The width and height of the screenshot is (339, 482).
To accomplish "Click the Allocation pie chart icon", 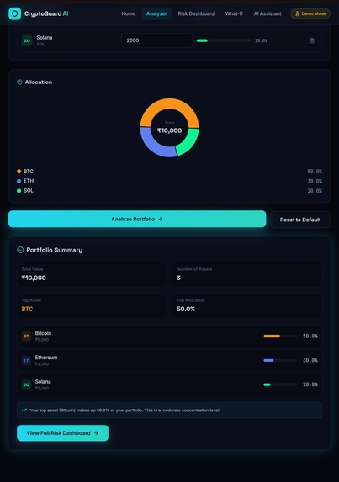I will click(19, 82).
